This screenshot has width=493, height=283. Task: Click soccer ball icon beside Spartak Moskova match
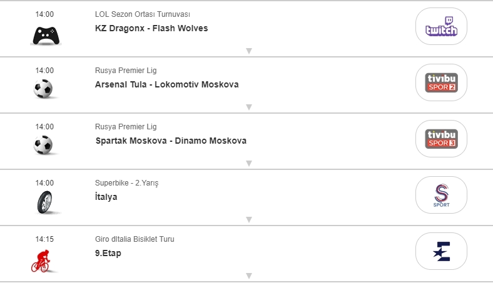[x=43, y=146]
